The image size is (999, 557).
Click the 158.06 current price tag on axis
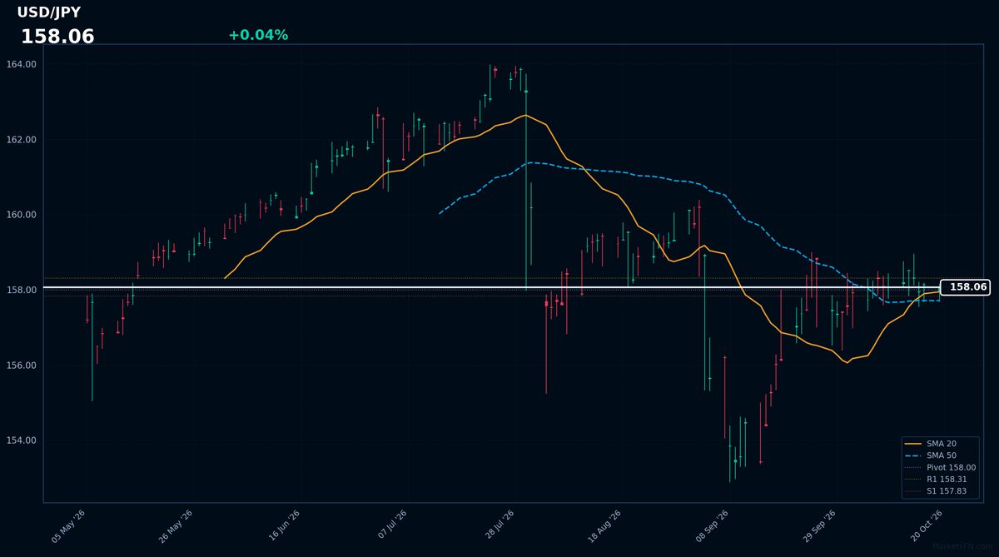pyautogui.click(x=966, y=287)
